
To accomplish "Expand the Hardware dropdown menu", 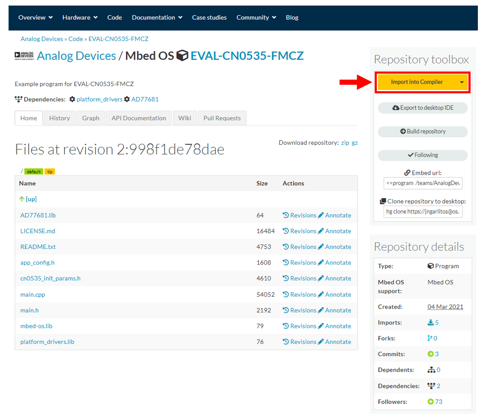I will click(80, 18).
